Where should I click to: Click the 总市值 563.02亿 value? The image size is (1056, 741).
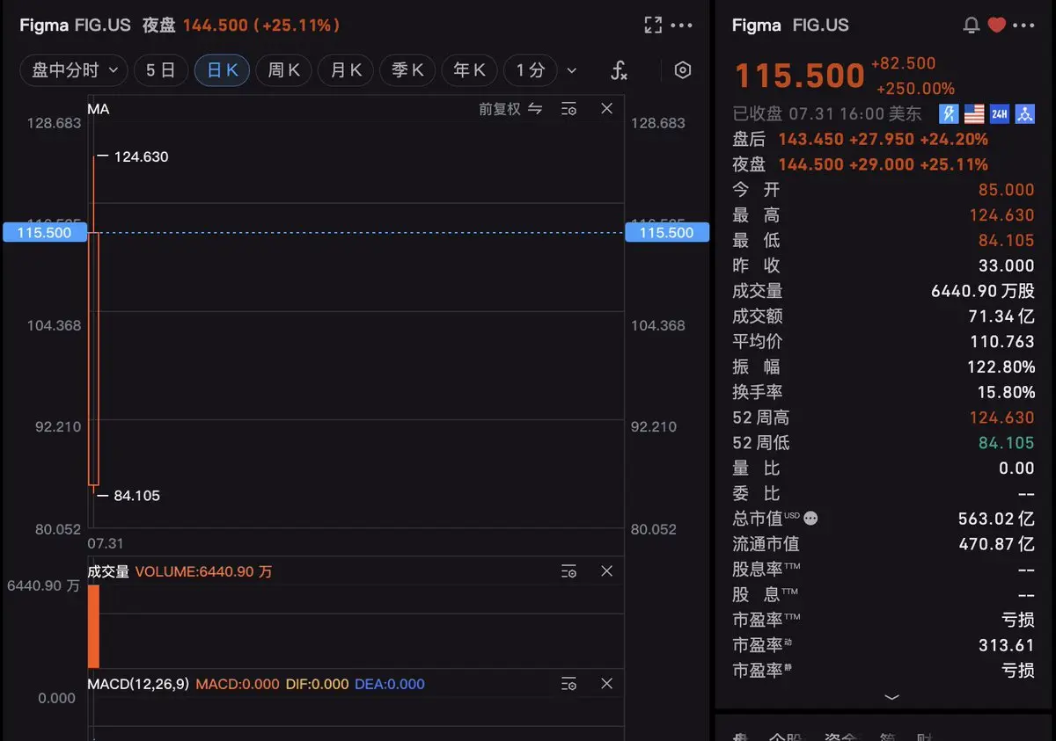pyautogui.click(x=997, y=519)
